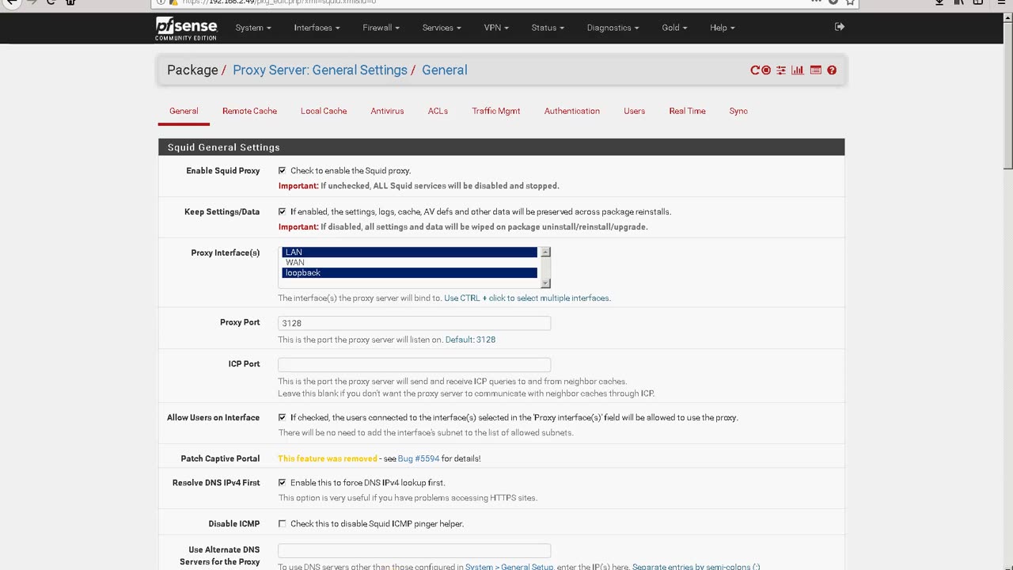
Task: Open the Bug #5594 link
Action: [419, 458]
